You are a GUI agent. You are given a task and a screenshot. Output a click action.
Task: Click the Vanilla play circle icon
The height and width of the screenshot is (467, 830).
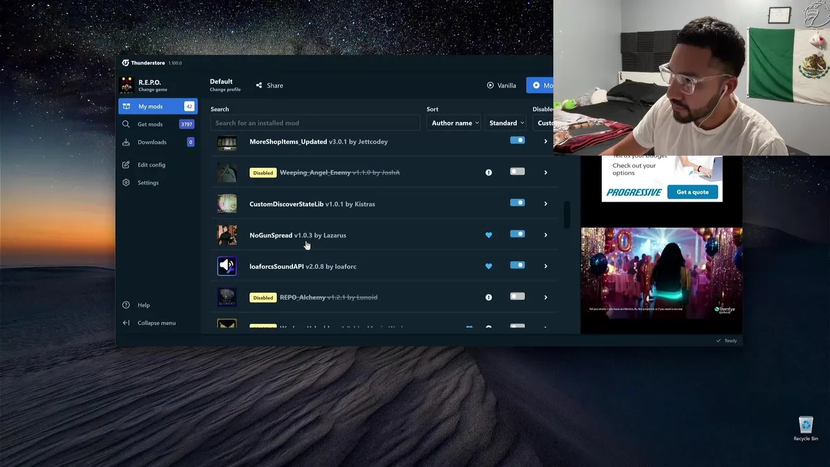(x=490, y=86)
